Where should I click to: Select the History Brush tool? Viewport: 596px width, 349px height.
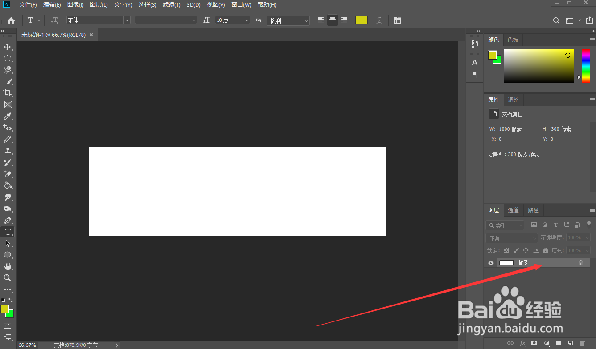[8, 162]
